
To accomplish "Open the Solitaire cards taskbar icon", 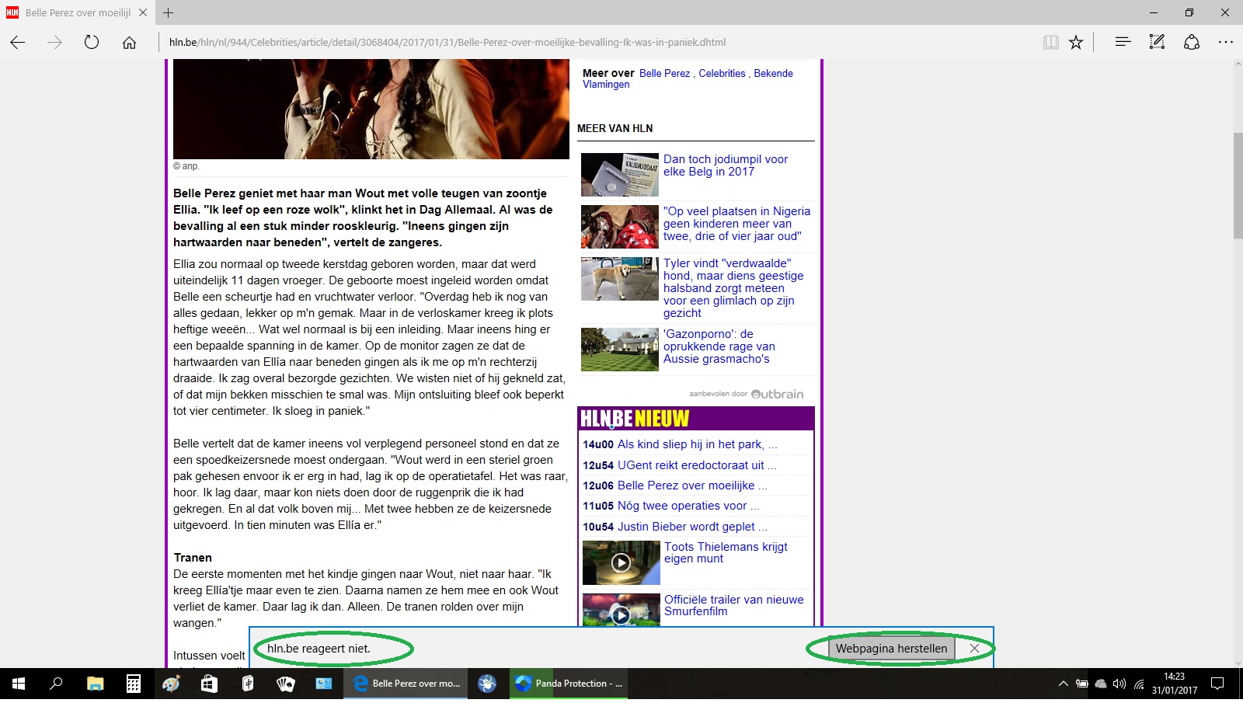I will click(x=285, y=684).
